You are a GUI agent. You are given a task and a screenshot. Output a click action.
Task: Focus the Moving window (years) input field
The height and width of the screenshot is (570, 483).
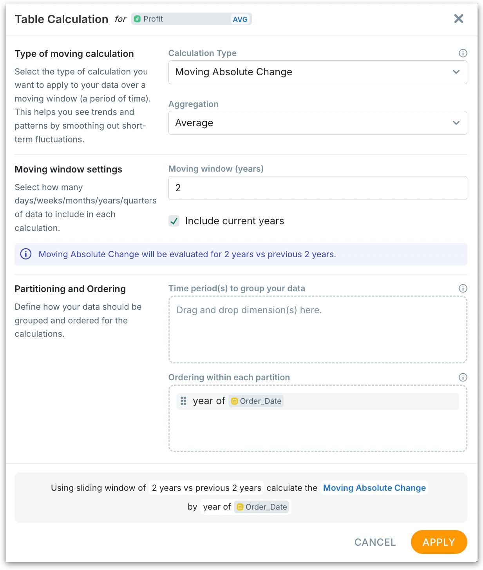click(317, 188)
